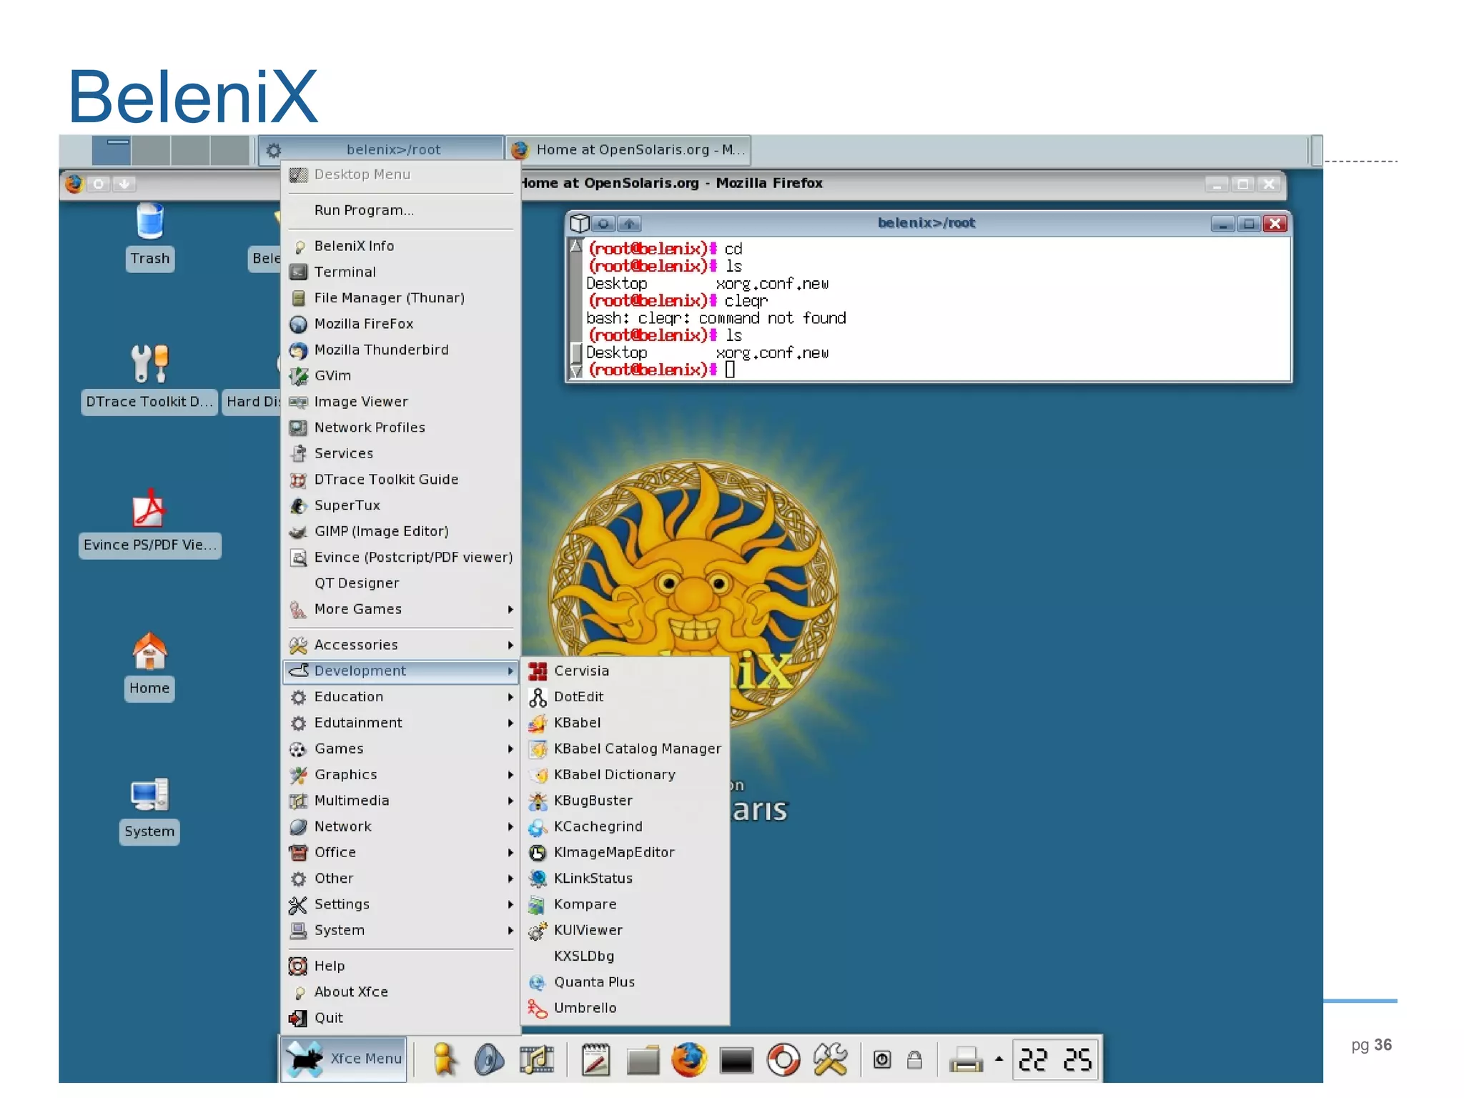Choose Quit in the menu

tap(400, 1018)
